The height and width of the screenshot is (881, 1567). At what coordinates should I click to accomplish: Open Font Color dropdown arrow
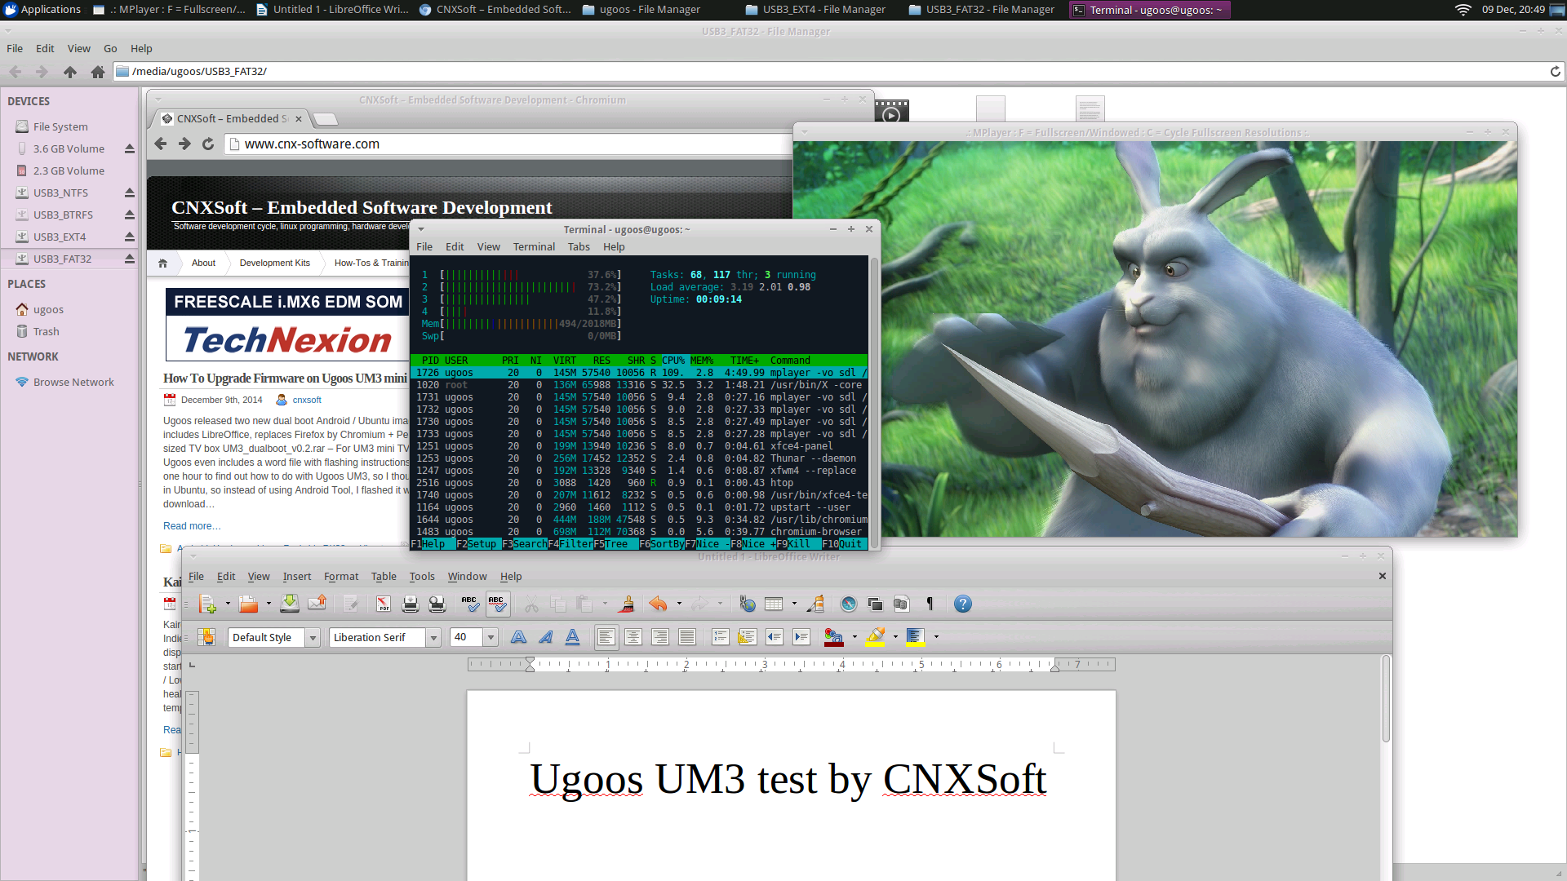(x=855, y=637)
